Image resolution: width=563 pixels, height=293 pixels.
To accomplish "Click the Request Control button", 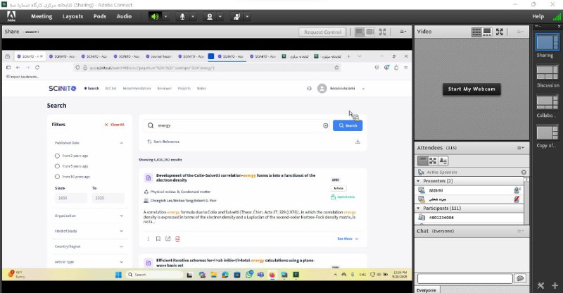I will (x=322, y=32).
